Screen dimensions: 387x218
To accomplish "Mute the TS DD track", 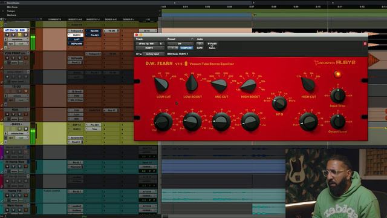I will [x=25, y=91].
